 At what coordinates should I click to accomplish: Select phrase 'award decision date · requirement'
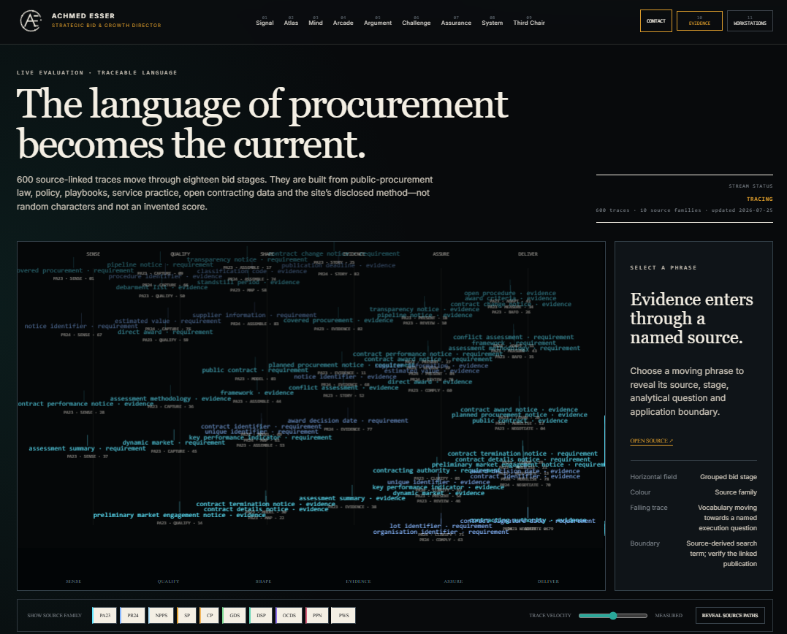[348, 421]
